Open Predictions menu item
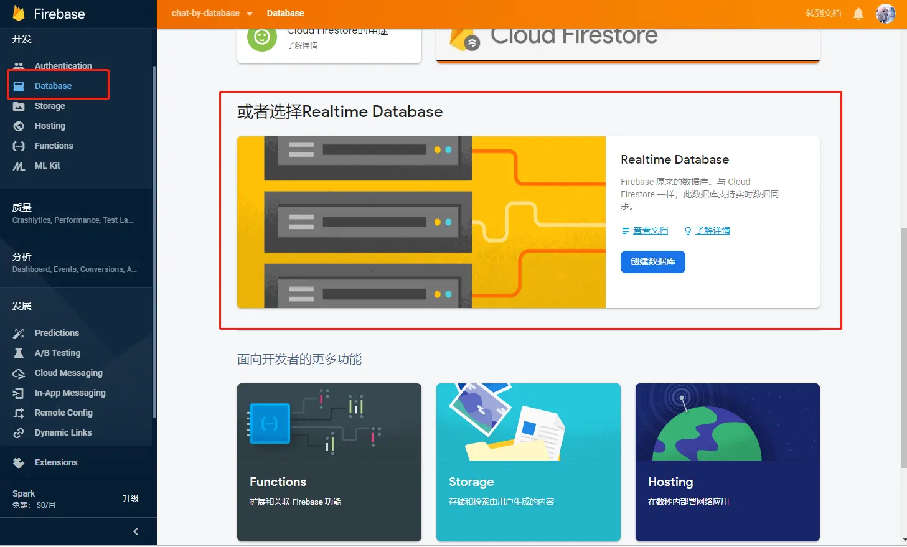The width and height of the screenshot is (907, 547). click(57, 333)
